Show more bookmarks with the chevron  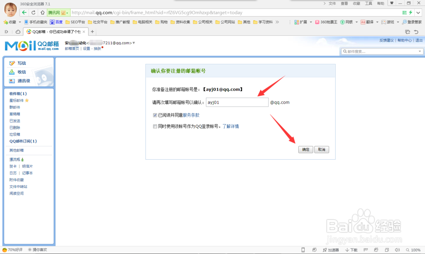pos(277,22)
